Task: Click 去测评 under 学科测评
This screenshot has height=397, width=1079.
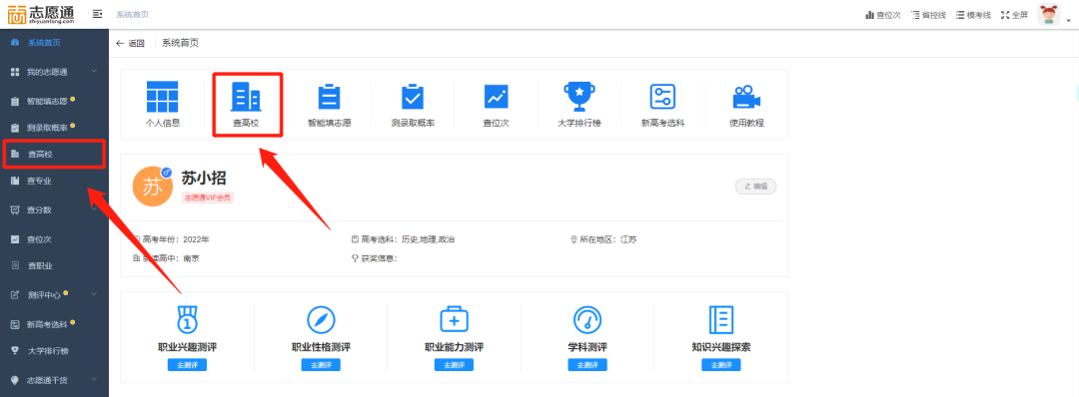Action: pyautogui.click(x=587, y=365)
